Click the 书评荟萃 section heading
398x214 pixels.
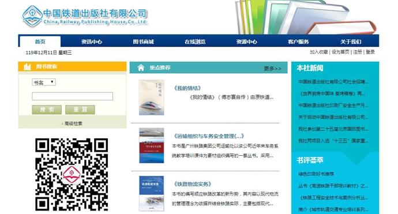(x=310, y=160)
